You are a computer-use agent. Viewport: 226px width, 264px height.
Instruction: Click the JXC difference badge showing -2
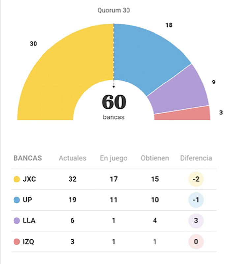click(x=196, y=179)
